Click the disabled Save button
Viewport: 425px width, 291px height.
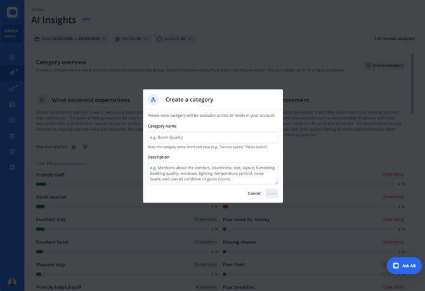tap(271, 193)
